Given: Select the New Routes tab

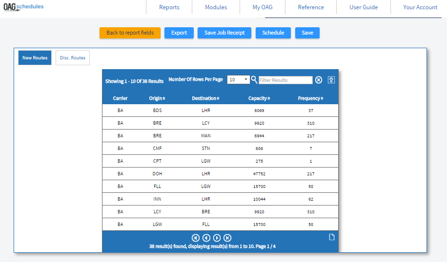Looking at the screenshot, I should (35, 58).
